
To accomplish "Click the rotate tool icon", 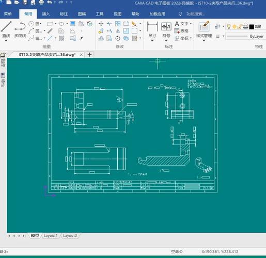I will tap(118, 38).
